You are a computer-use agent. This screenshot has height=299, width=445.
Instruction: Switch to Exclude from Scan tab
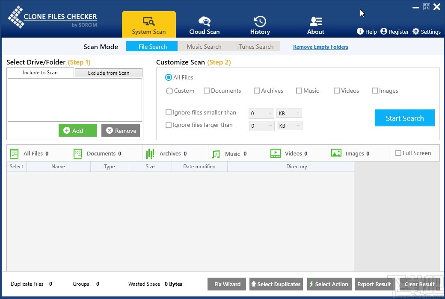pos(109,73)
